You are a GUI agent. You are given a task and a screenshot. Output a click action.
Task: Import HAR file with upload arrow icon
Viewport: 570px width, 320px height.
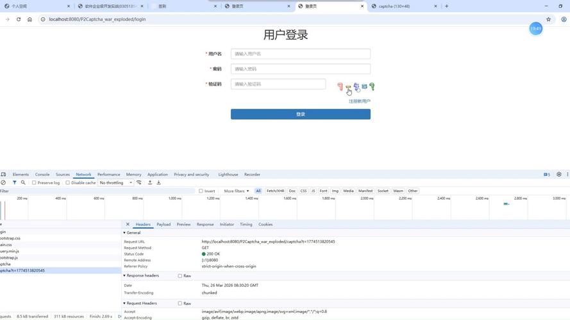coord(150,182)
